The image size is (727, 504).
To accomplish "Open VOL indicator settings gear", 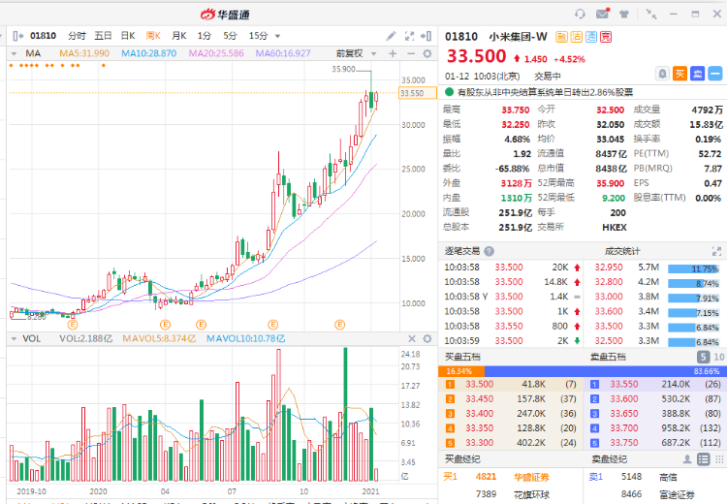I will click(x=427, y=338).
